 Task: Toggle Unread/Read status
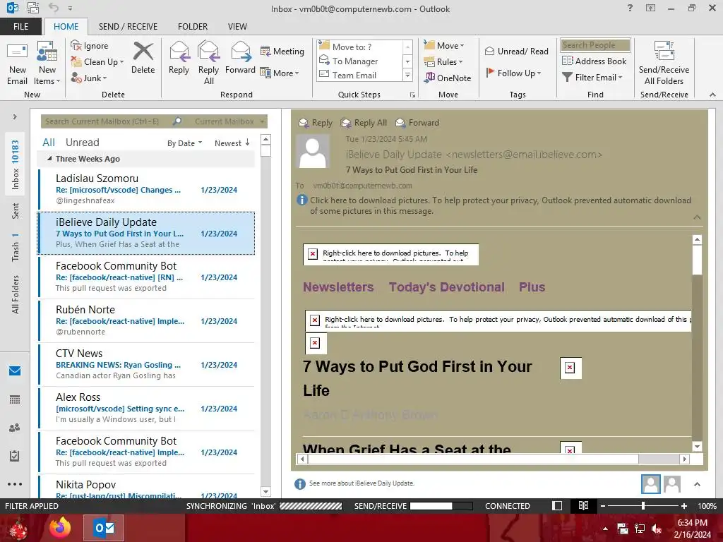click(x=516, y=51)
